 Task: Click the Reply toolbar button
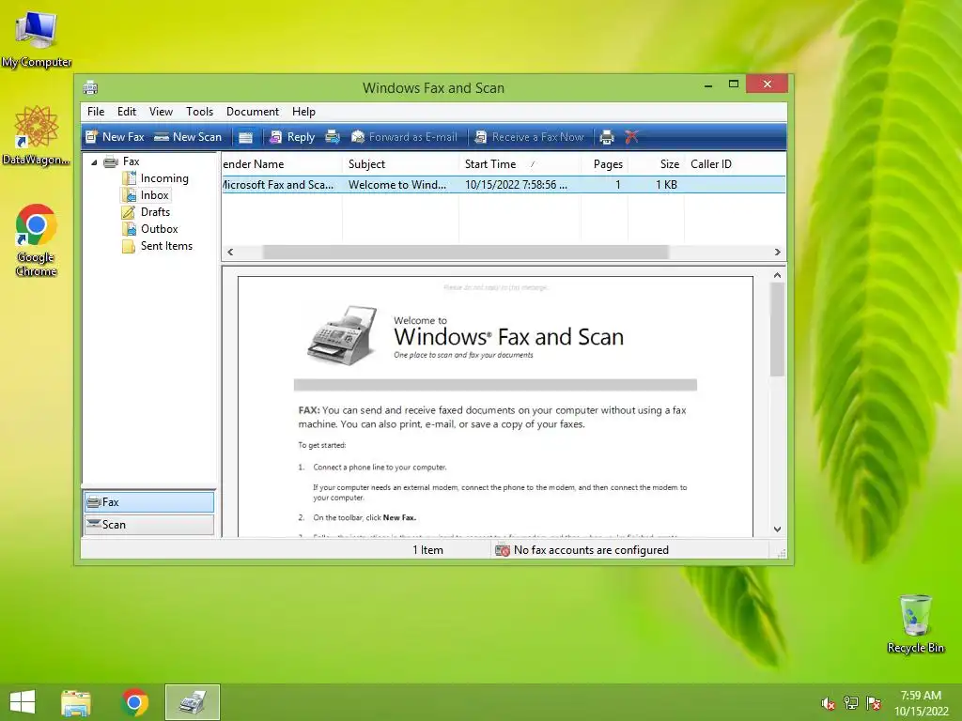pyautogui.click(x=293, y=137)
